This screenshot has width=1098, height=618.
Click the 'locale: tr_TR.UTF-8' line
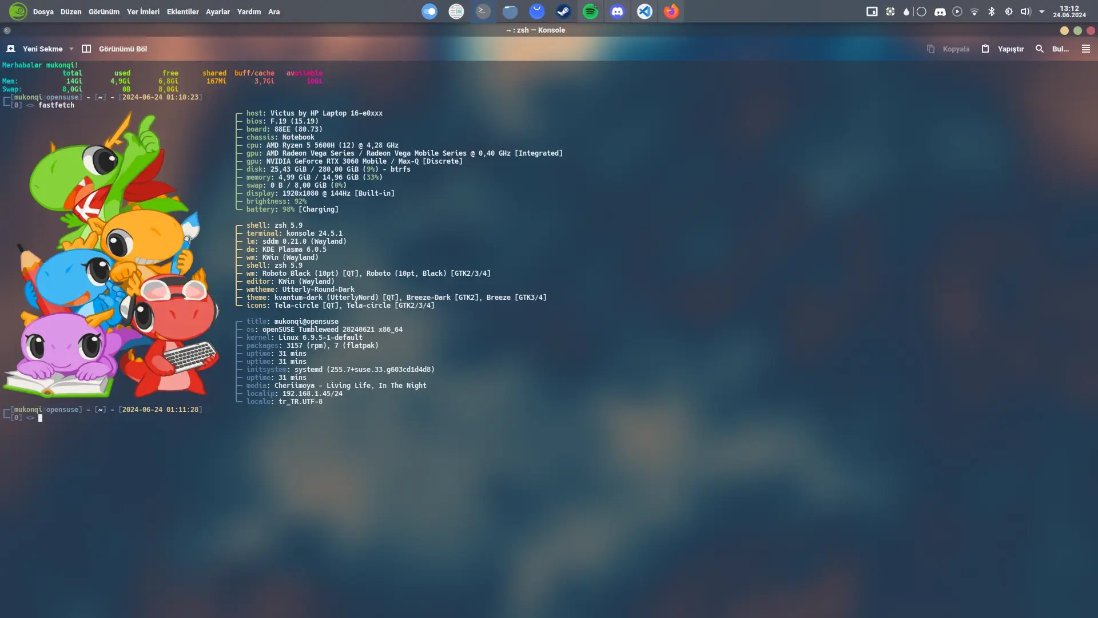pos(284,402)
